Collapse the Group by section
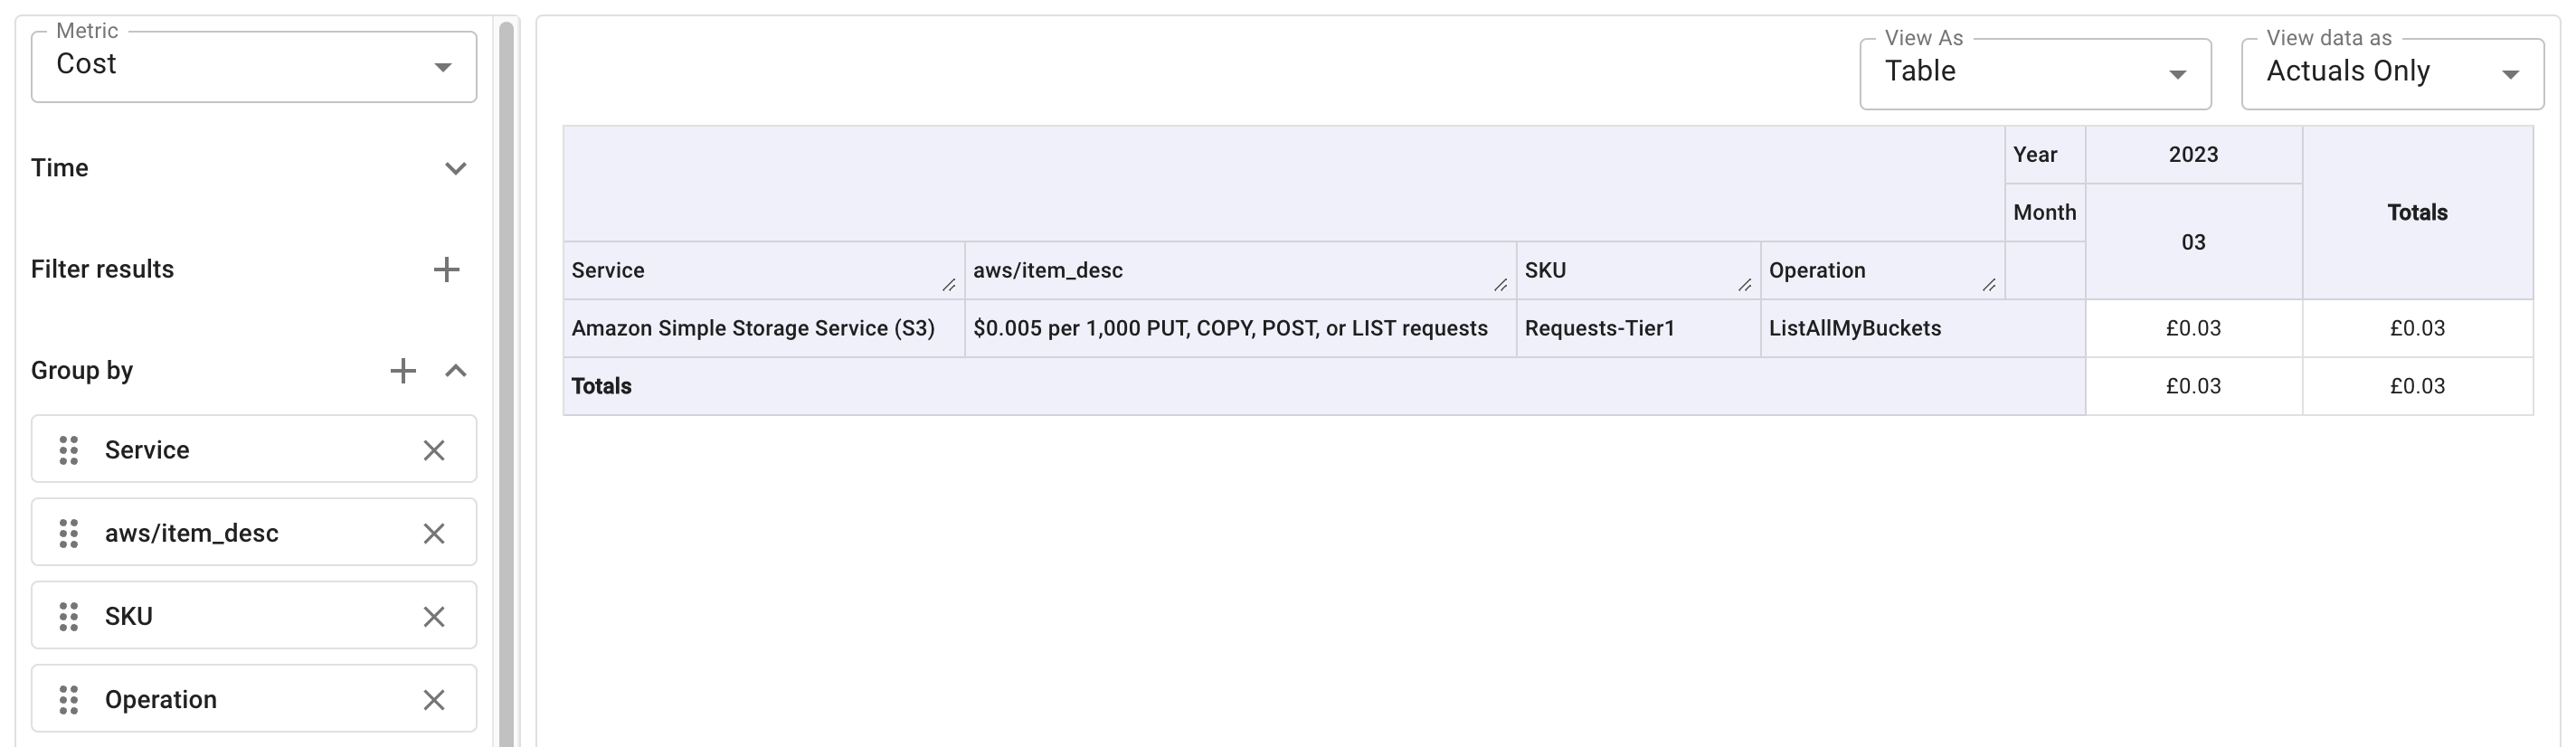The image size is (2576, 747). coord(456,371)
